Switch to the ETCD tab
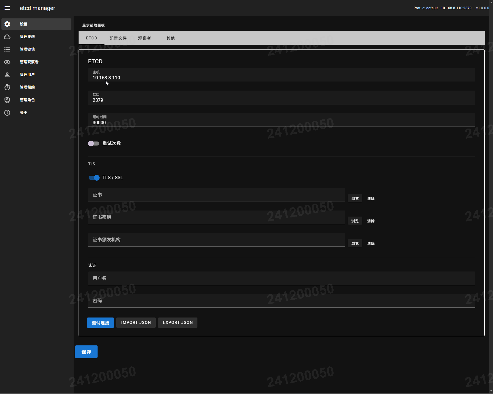 coord(92,38)
